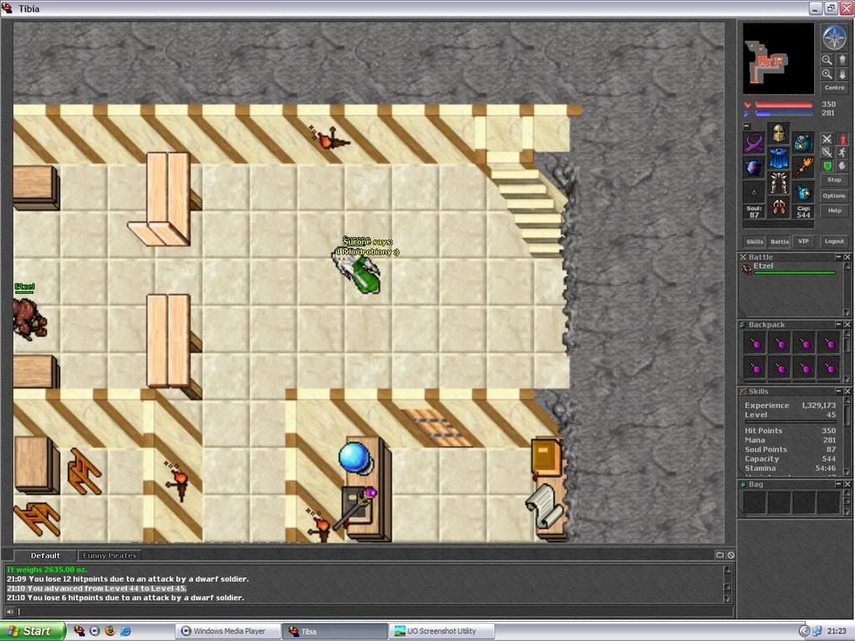The width and height of the screenshot is (855, 641).
Task: Open the VIP list window
Action: [803, 241]
